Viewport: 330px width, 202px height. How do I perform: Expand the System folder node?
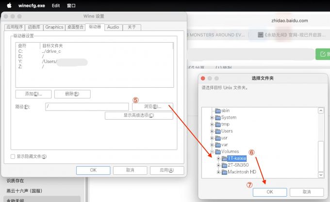[x=212, y=118]
